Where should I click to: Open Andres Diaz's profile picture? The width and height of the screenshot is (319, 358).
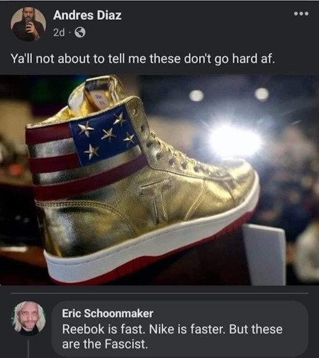(28, 24)
